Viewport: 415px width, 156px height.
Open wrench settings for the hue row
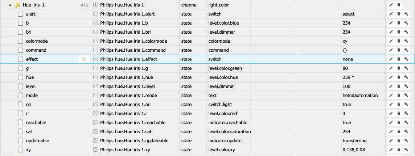coord(406,77)
